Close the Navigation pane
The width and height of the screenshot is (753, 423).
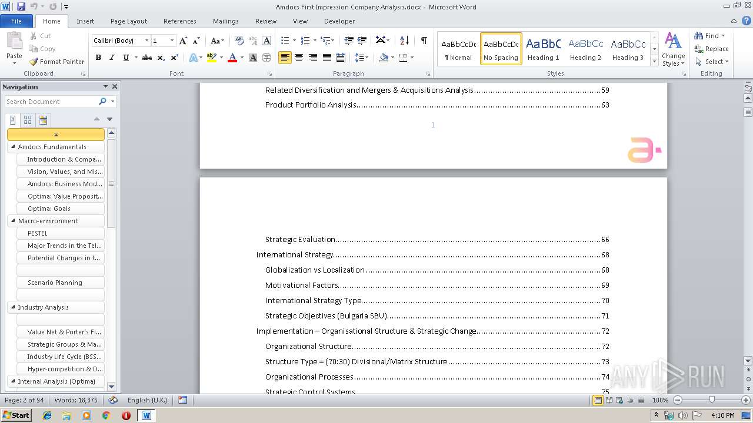pos(115,86)
